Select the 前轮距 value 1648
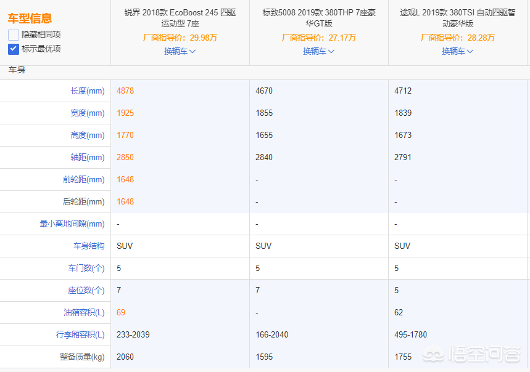This screenshot has width=530, height=372. [125, 180]
